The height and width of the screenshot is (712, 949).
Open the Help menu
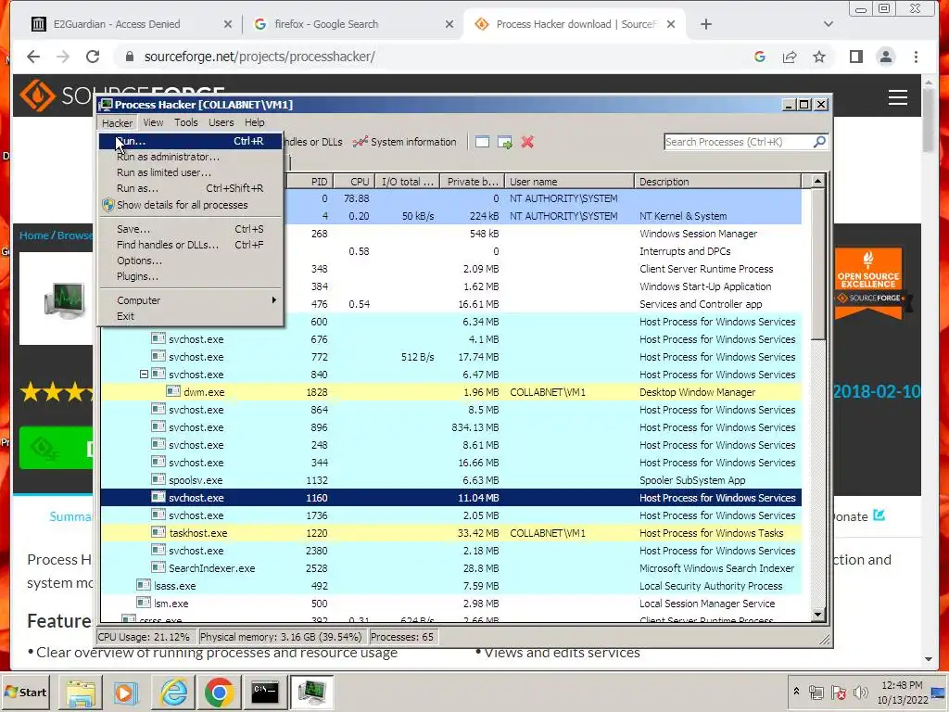coord(254,122)
